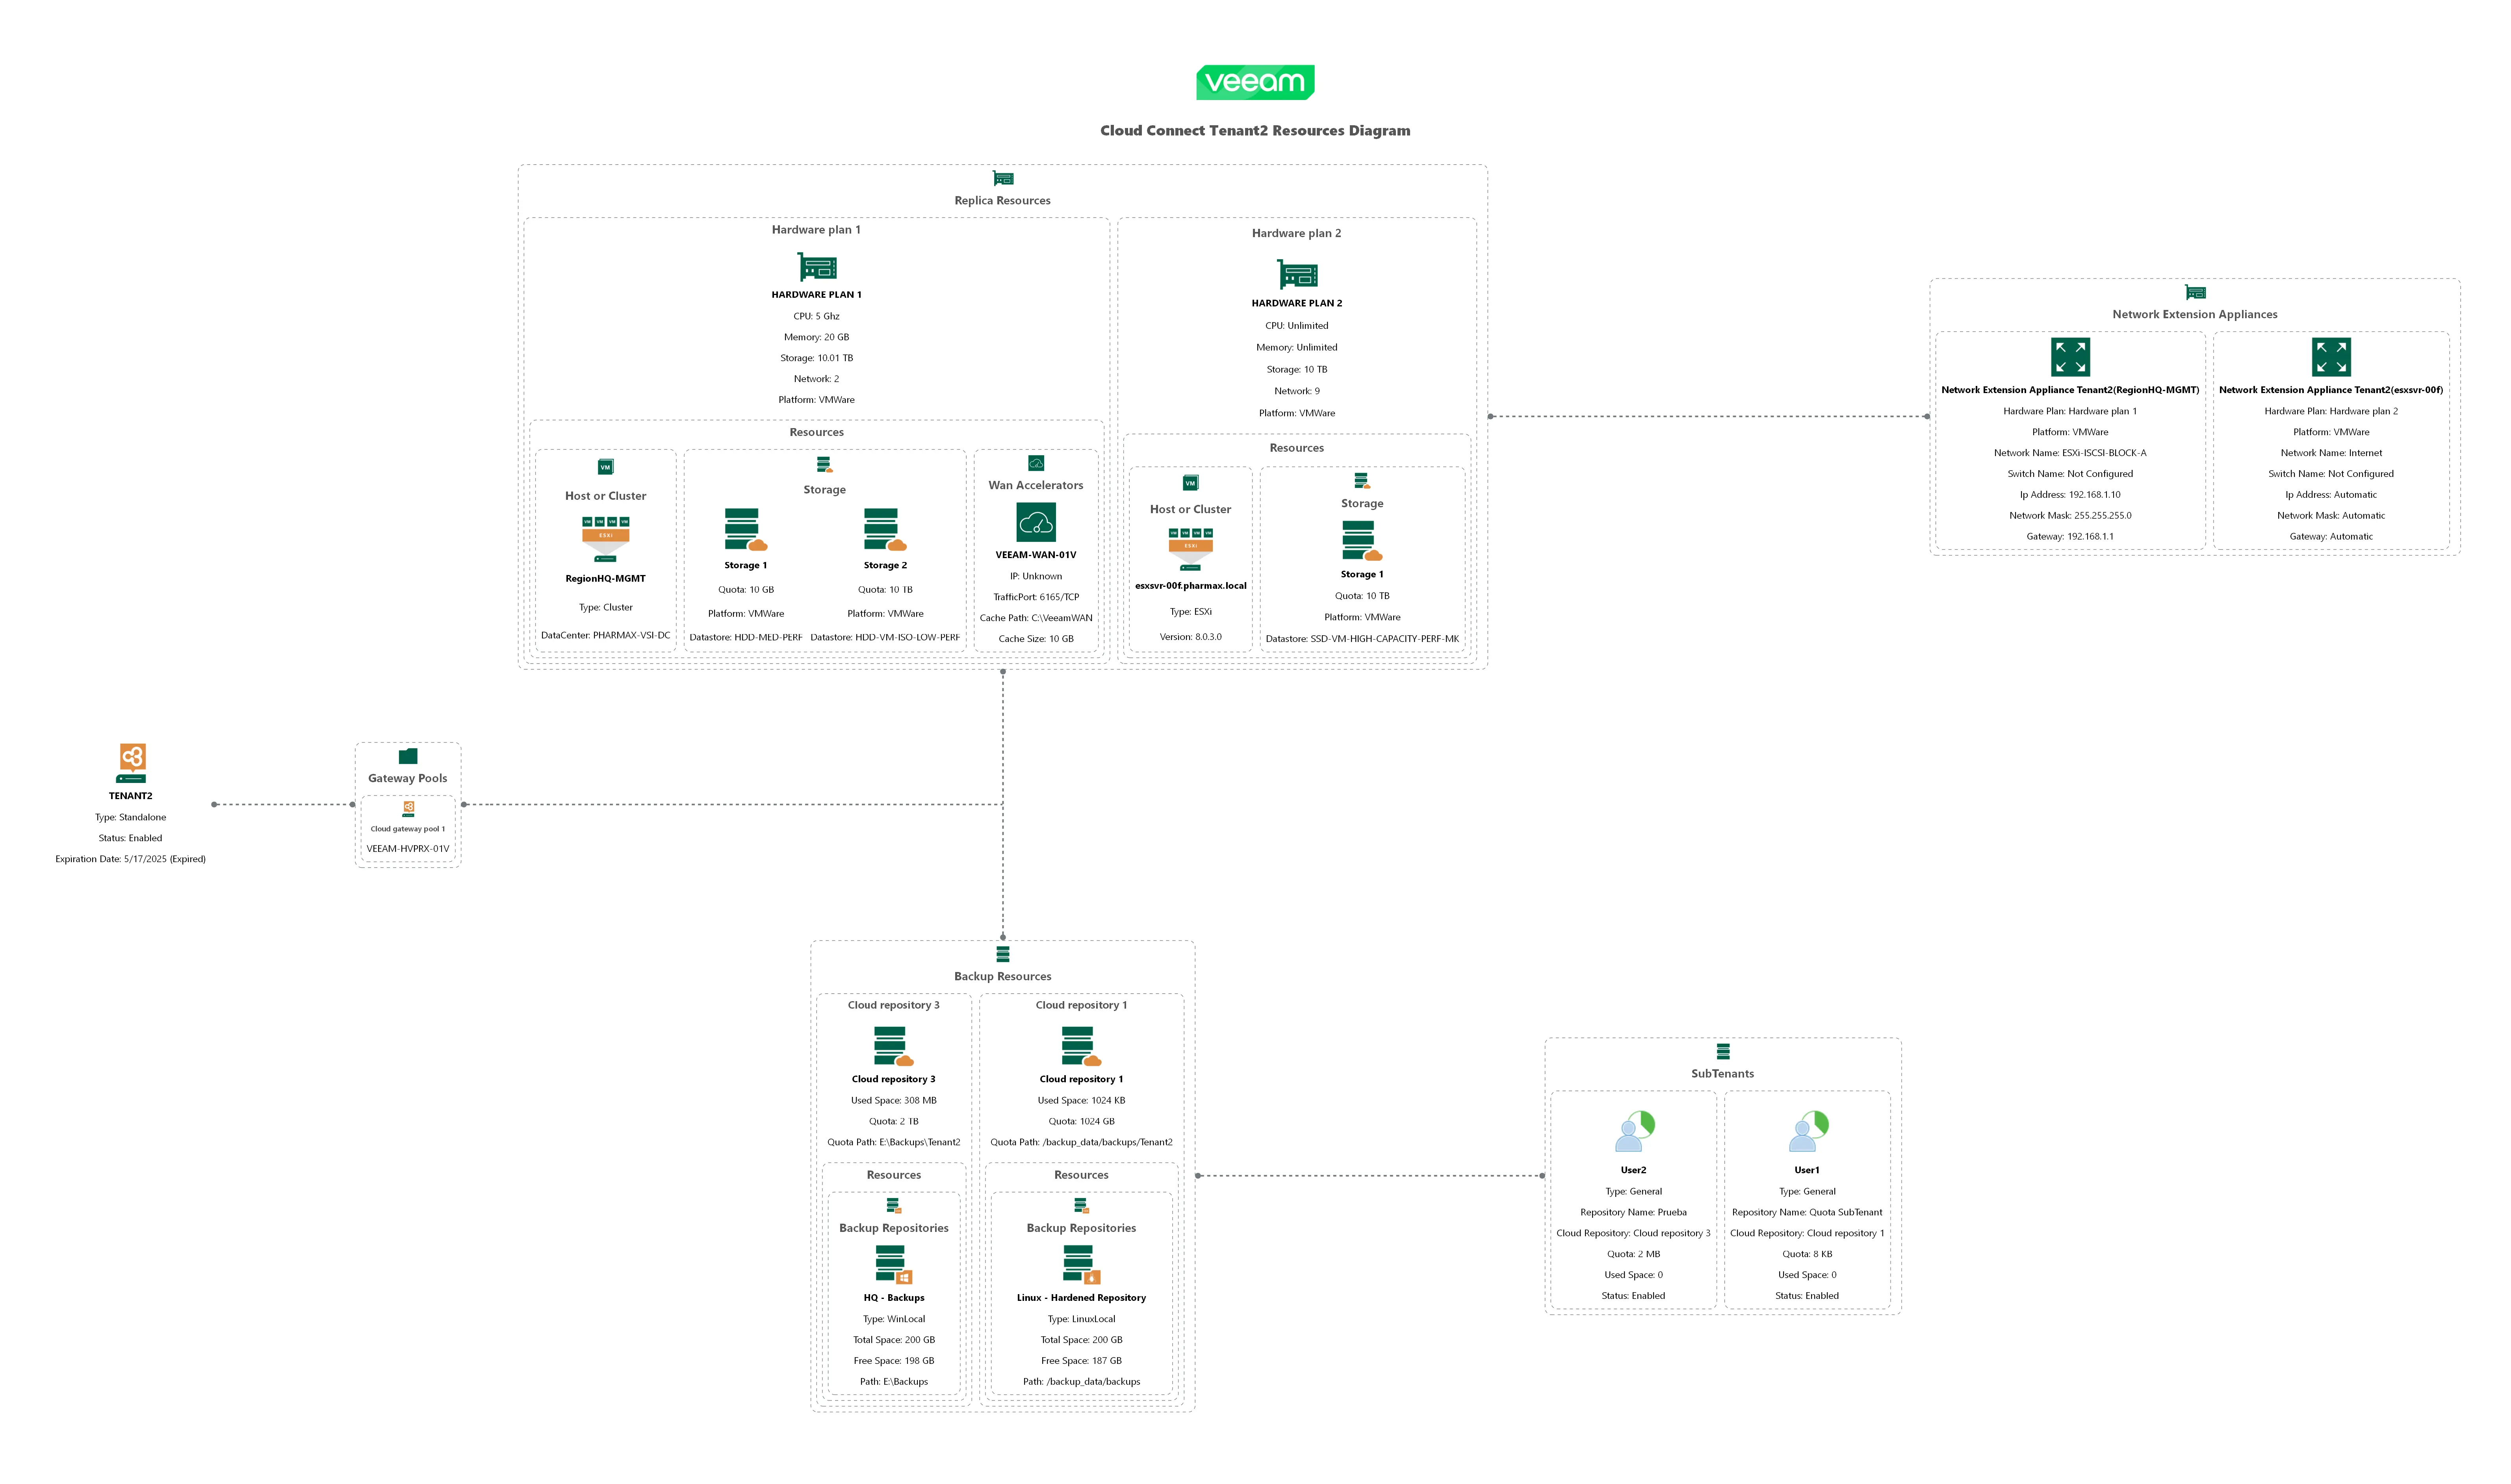Click the SubTenants header icon

pos(1723,1052)
